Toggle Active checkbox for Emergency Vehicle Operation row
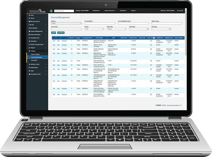 (151, 53)
